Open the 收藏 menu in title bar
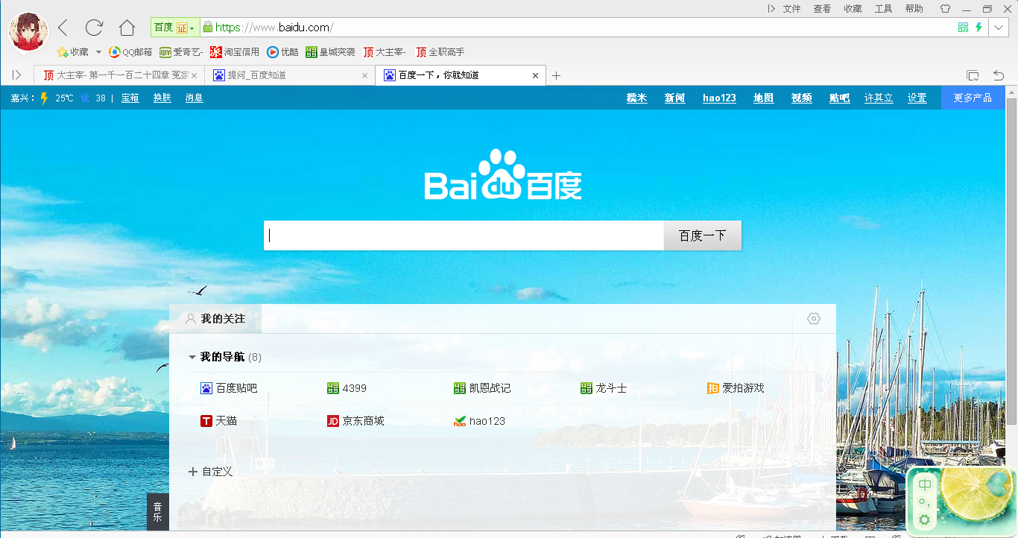The height and width of the screenshot is (538, 1018). [853, 9]
